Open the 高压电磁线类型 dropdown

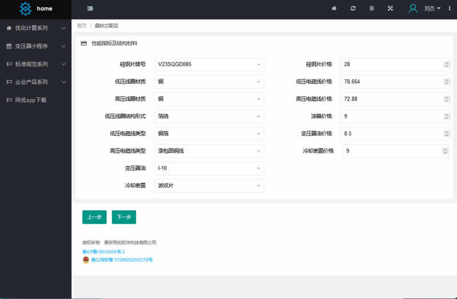(x=209, y=151)
